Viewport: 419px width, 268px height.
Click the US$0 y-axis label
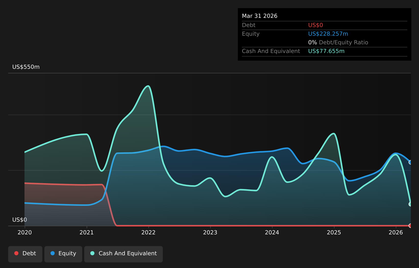20,220
